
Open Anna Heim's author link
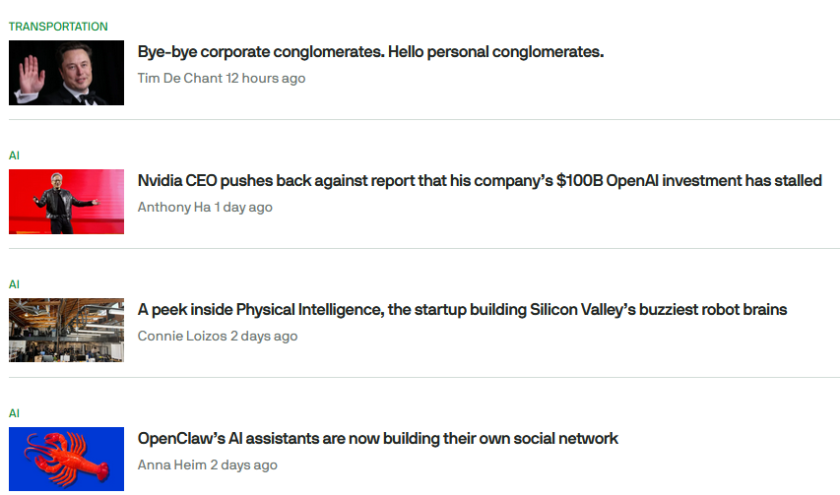(172, 464)
